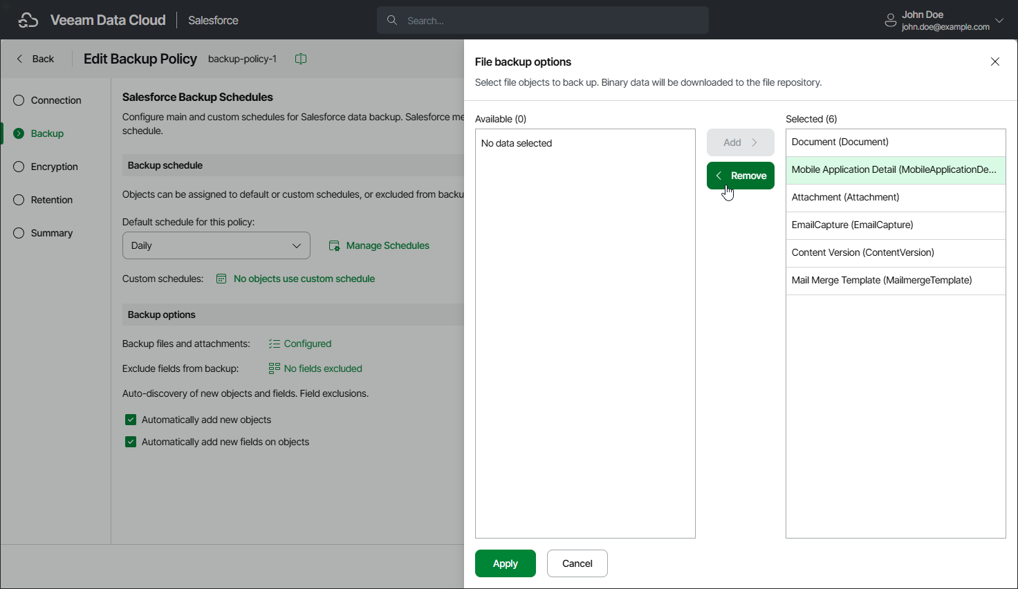Select Content Version (ContentVersion) row
Viewport: 1018px width, 589px height.
pos(896,253)
